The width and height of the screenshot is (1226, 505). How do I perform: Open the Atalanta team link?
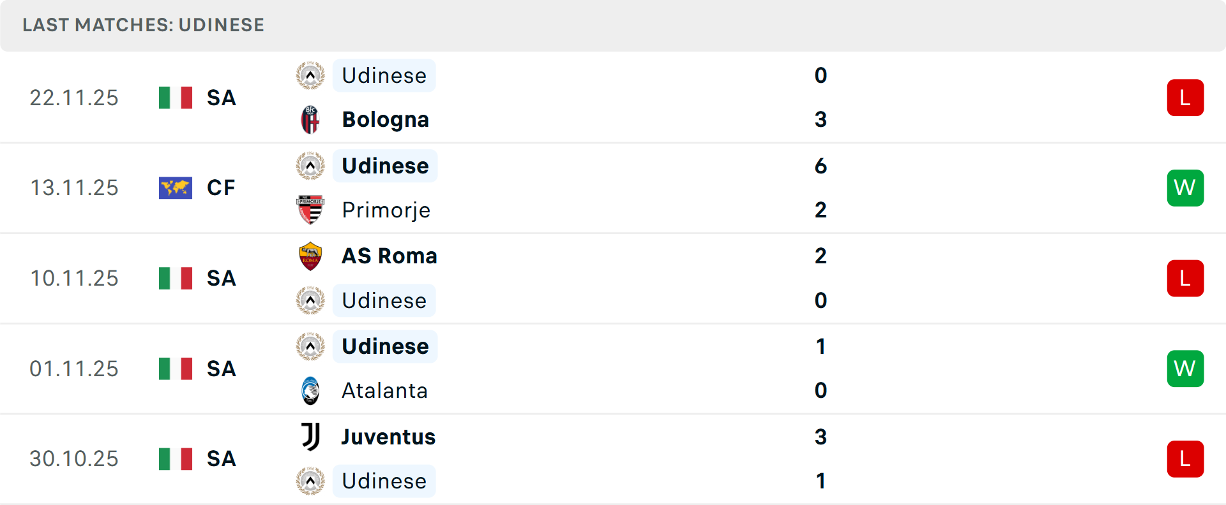point(384,390)
